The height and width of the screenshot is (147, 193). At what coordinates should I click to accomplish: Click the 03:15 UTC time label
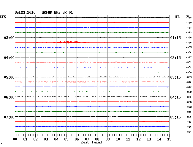click(175, 77)
